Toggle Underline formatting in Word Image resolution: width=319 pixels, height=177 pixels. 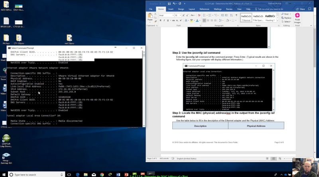168,21
